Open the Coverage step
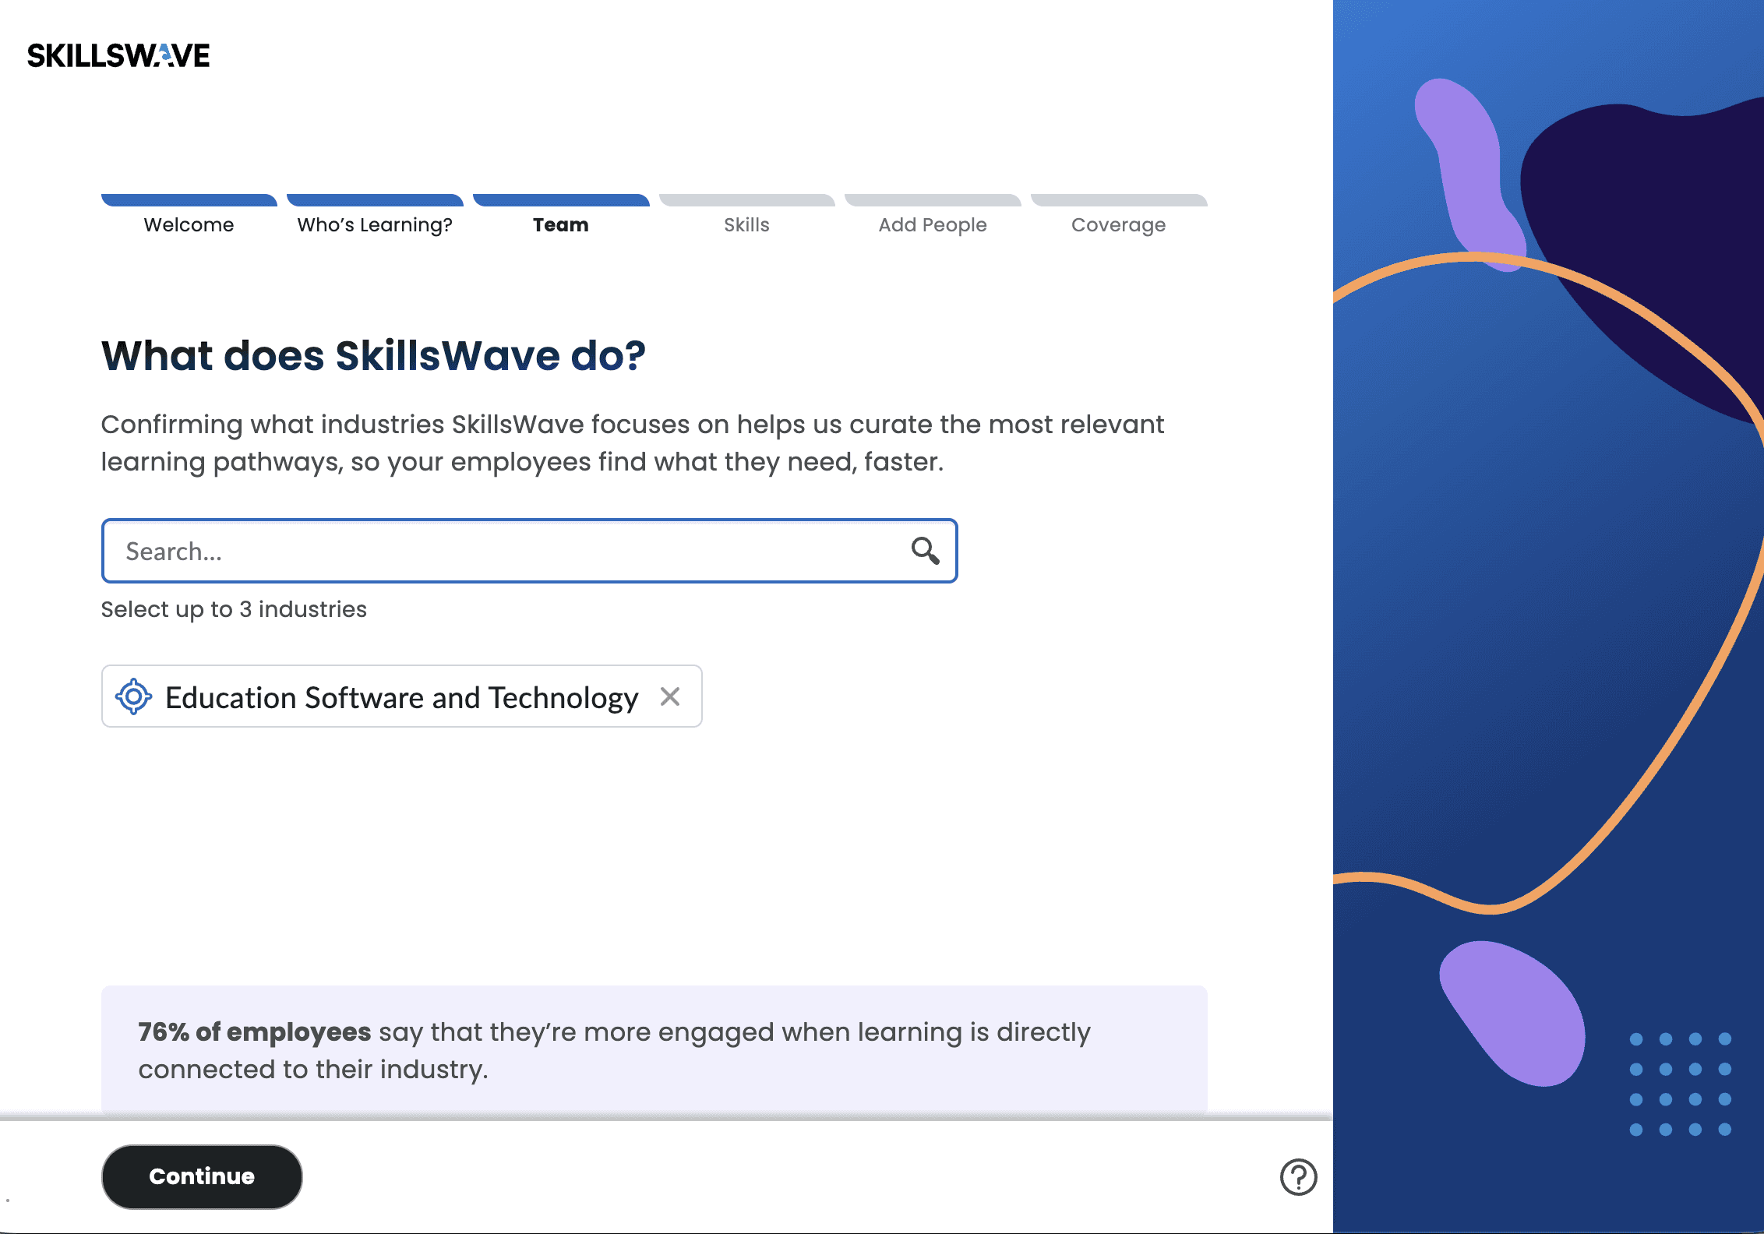The height and width of the screenshot is (1234, 1764). click(x=1118, y=225)
